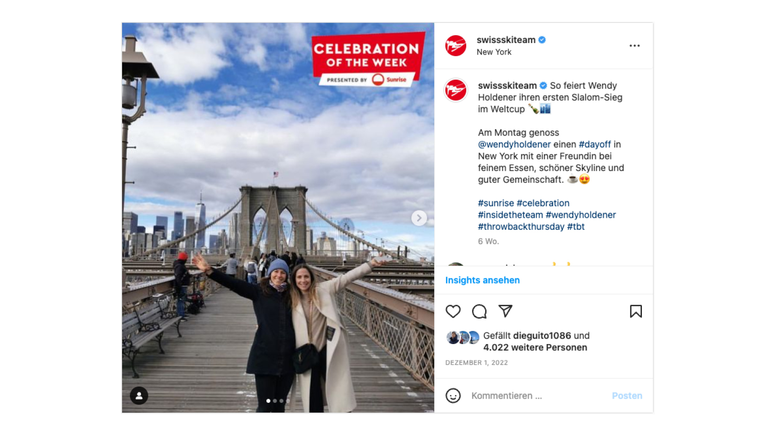Open the three-dot more options menu
777x437 pixels.
point(635,46)
